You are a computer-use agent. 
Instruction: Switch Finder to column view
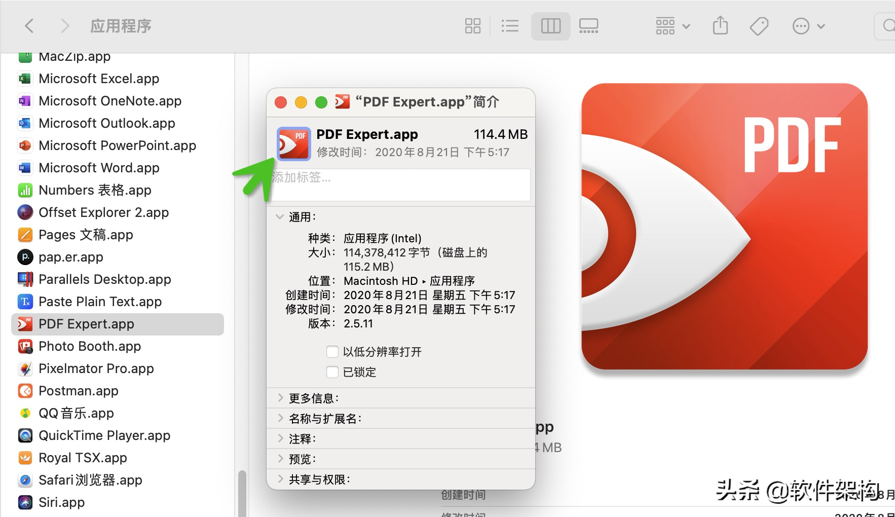(x=550, y=26)
